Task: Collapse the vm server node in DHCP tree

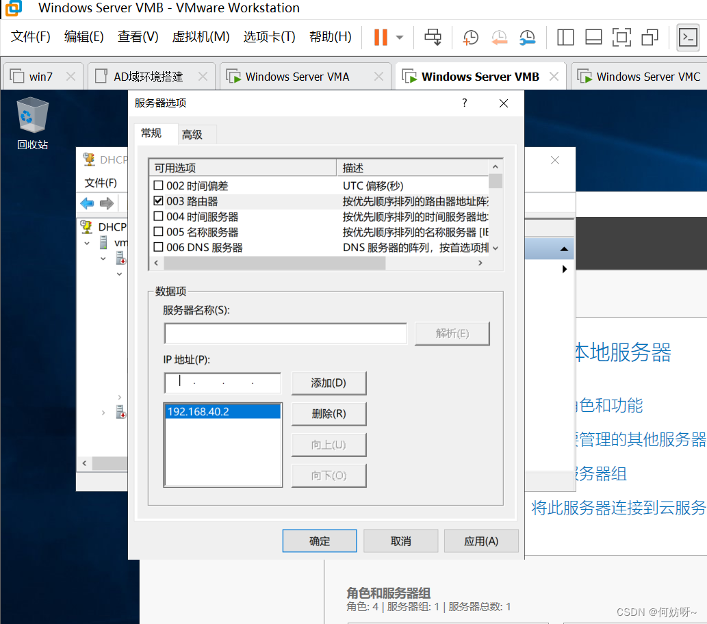Action: [87, 243]
